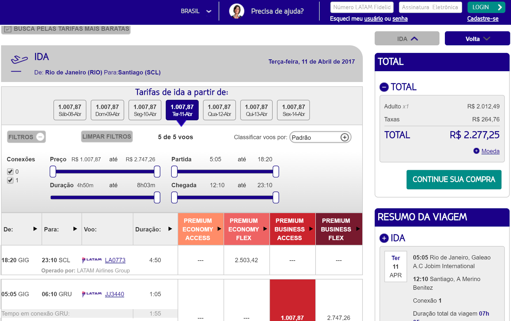Open the BRASIL country dropdown
The width and height of the screenshot is (511, 321).
(196, 11)
